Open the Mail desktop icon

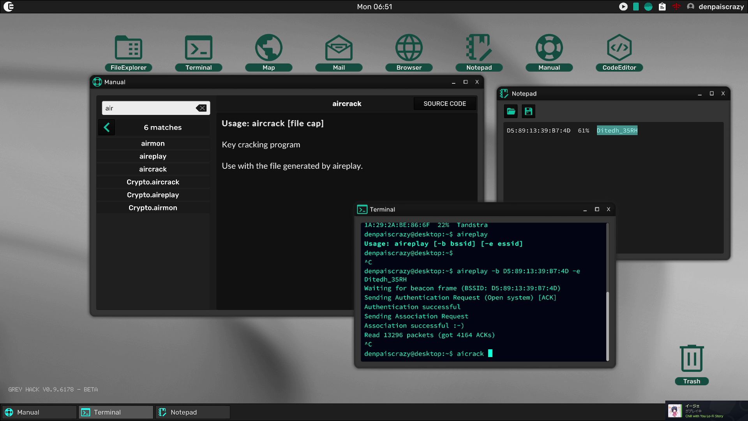click(x=339, y=48)
